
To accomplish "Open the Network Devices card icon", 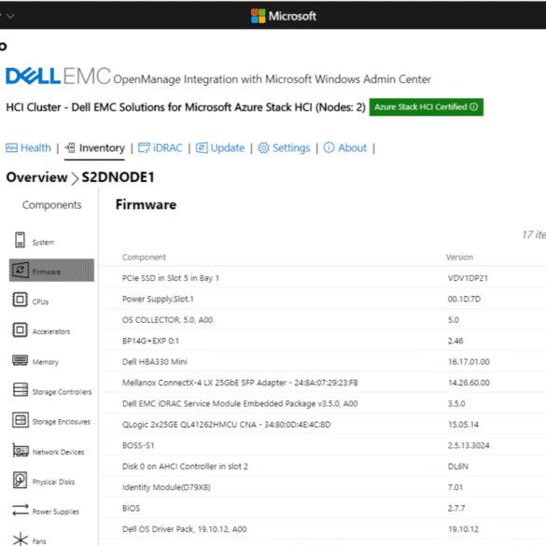I will [x=21, y=450].
